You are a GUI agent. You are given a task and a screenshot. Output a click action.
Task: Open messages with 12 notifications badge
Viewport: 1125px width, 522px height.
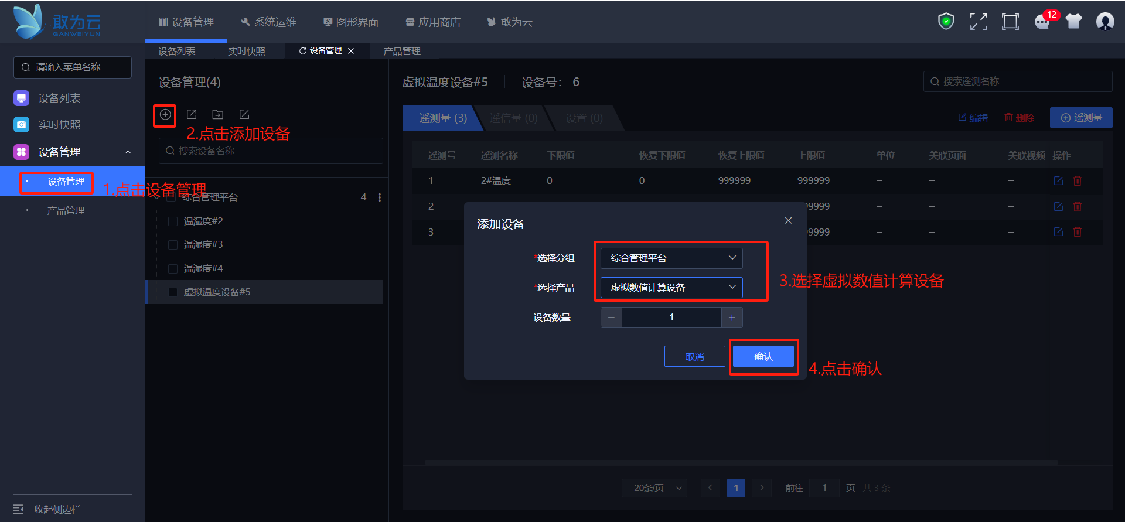pyautogui.click(x=1044, y=22)
